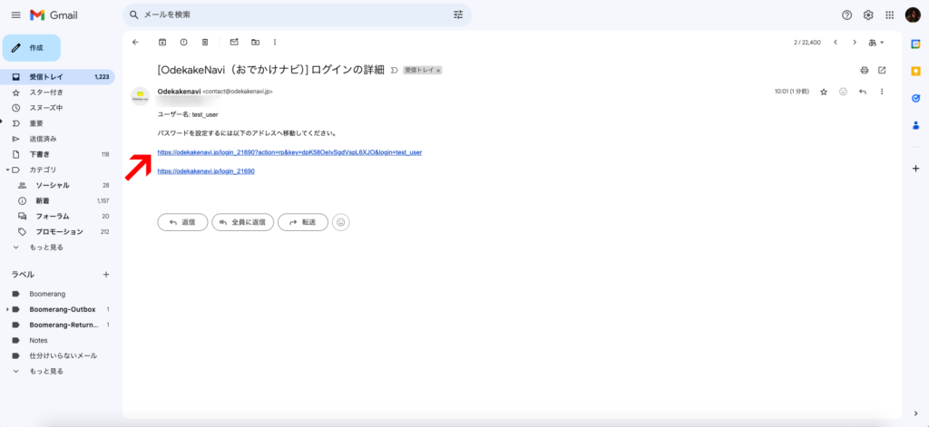This screenshot has height=427, width=929.
Task: Click the 返信 reply button
Action: 181,222
